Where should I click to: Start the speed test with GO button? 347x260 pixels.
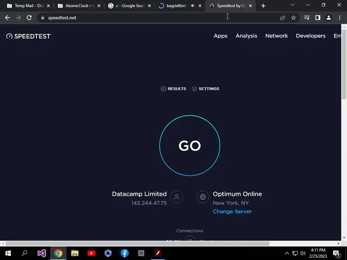(190, 146)
